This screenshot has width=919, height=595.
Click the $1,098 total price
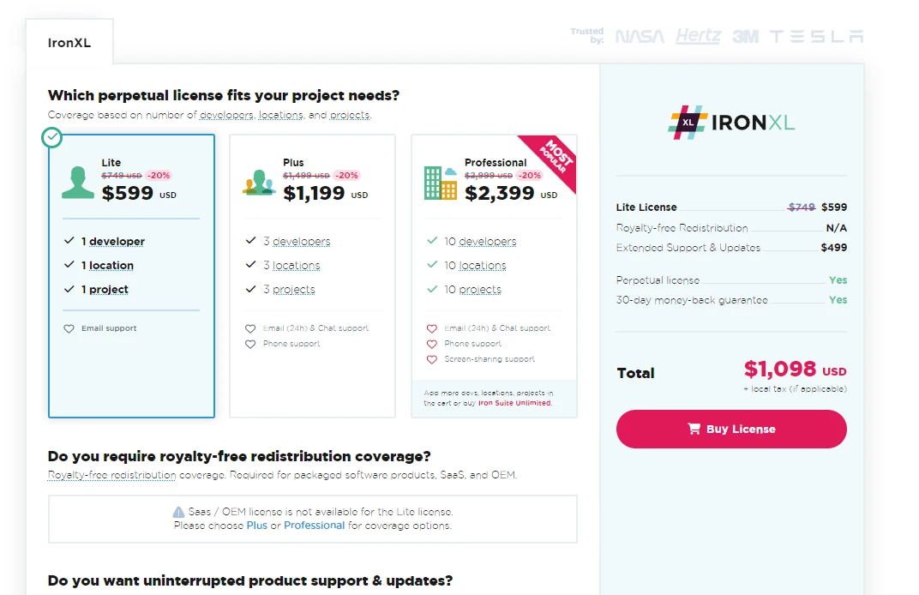tap(780, 370)
